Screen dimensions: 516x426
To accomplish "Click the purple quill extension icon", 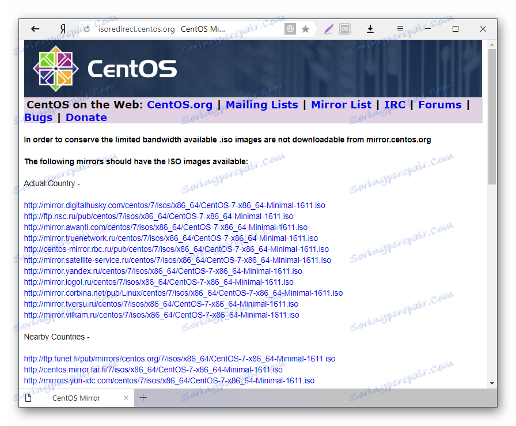I will (328, 28).
